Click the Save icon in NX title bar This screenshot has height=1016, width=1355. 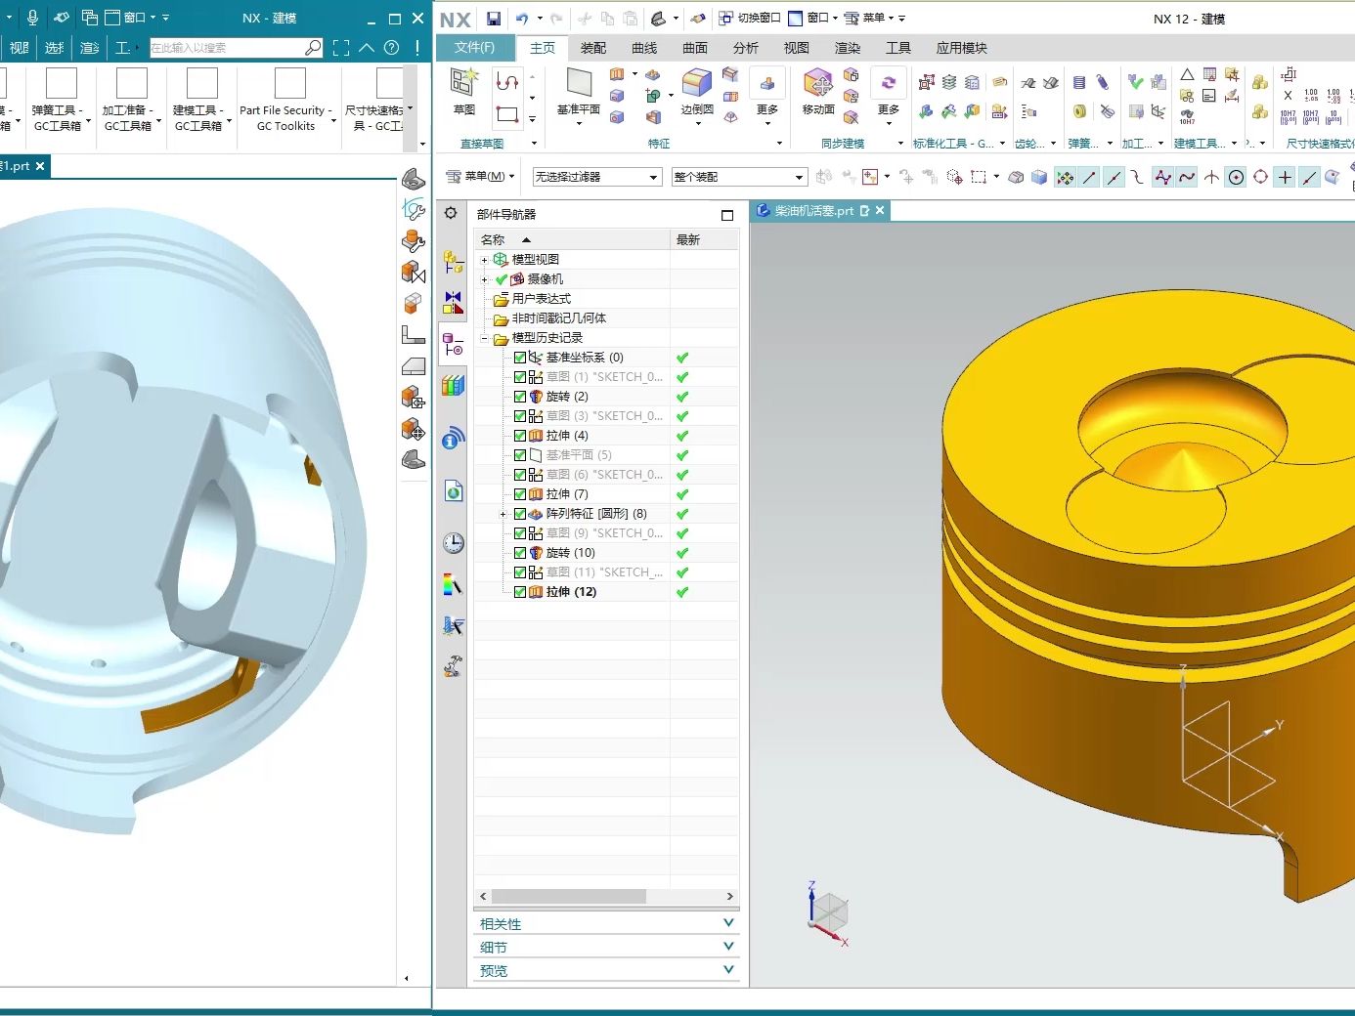(494, 19)
